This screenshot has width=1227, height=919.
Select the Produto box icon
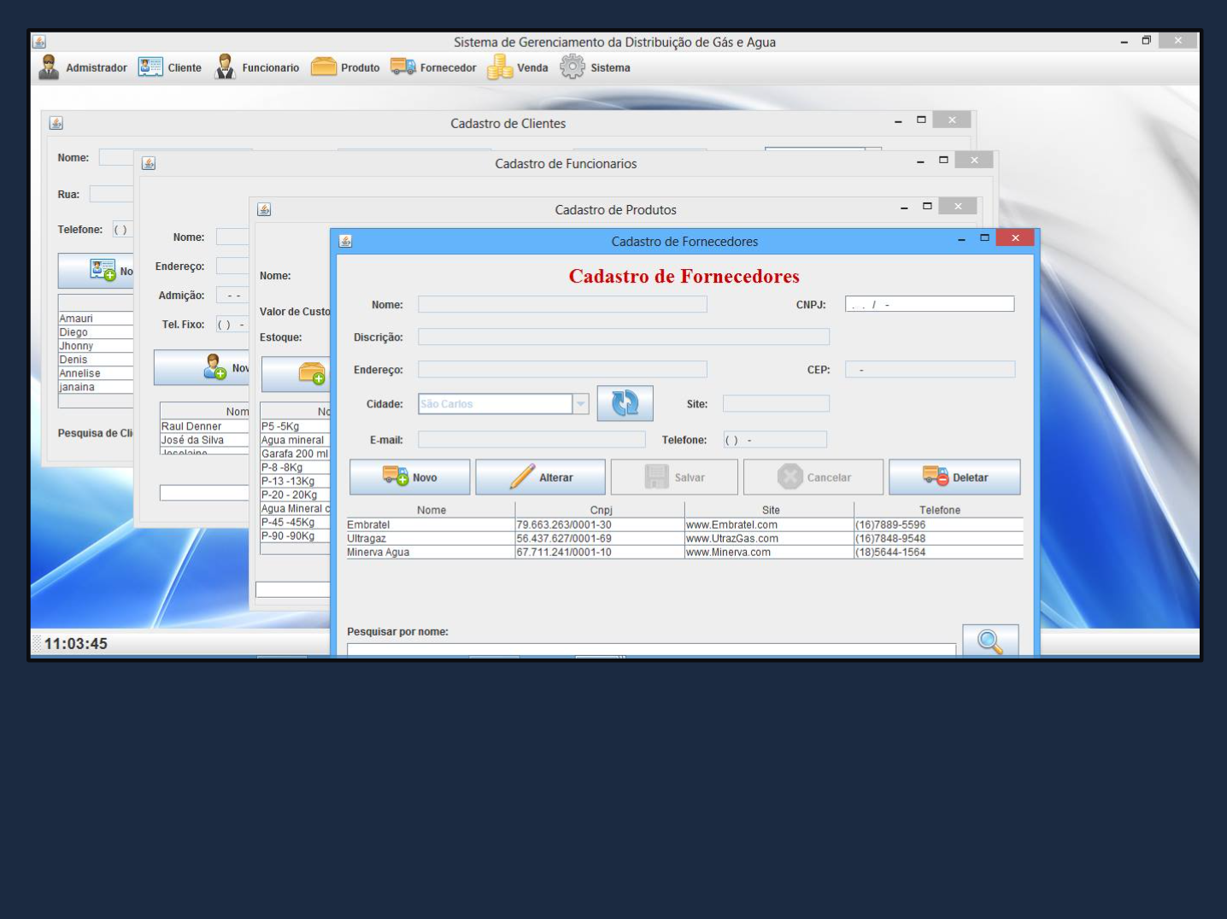click(x=324, y=67)
